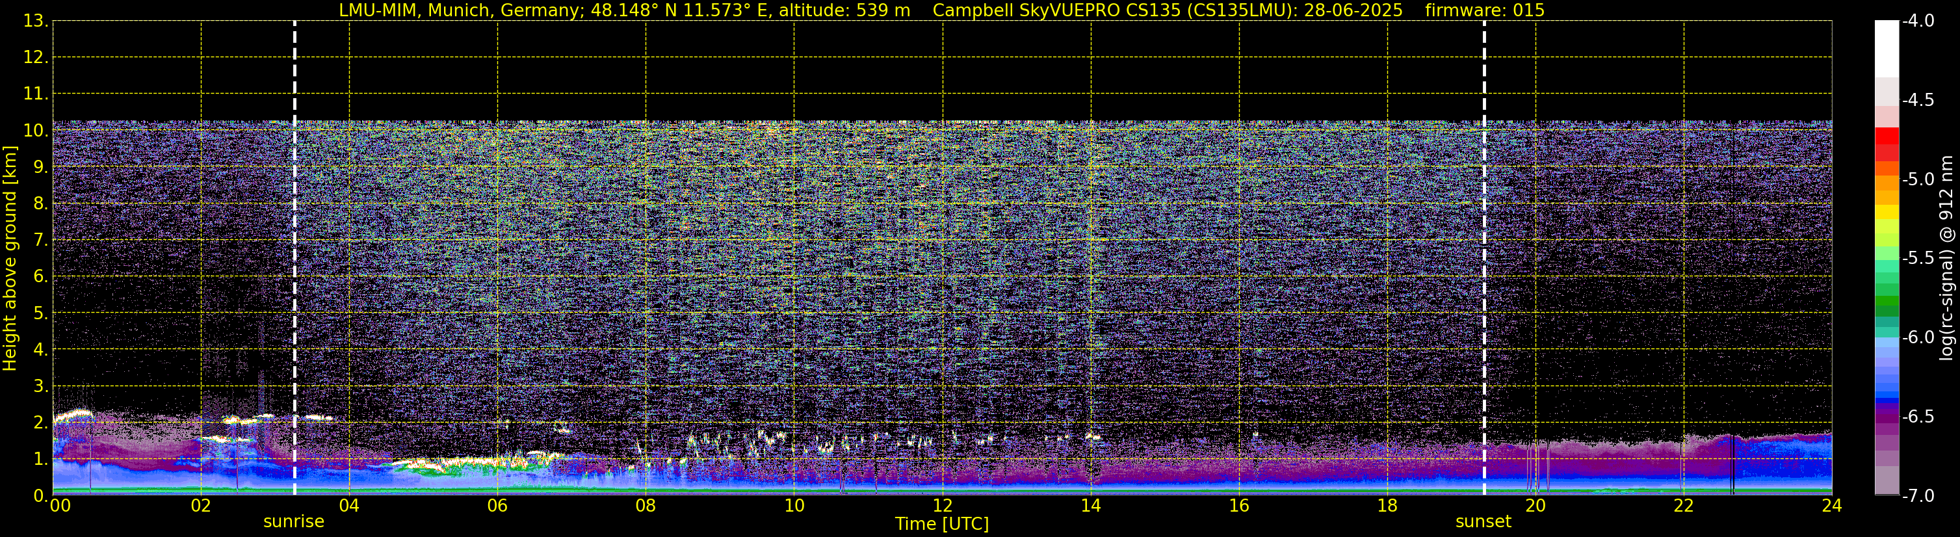This screenshot has height=537, width=1960.
Task: Click the '11.' tick label on the height axis
Action: click(36, 94)
